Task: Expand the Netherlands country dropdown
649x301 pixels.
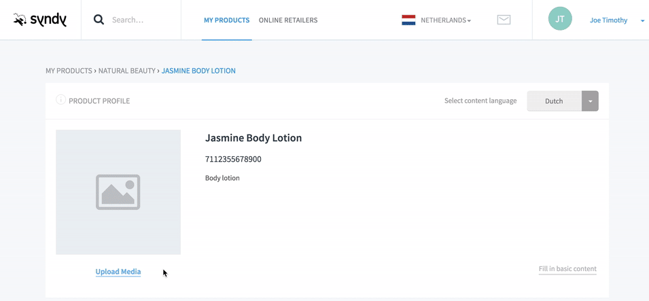Action: click(446, 20)
